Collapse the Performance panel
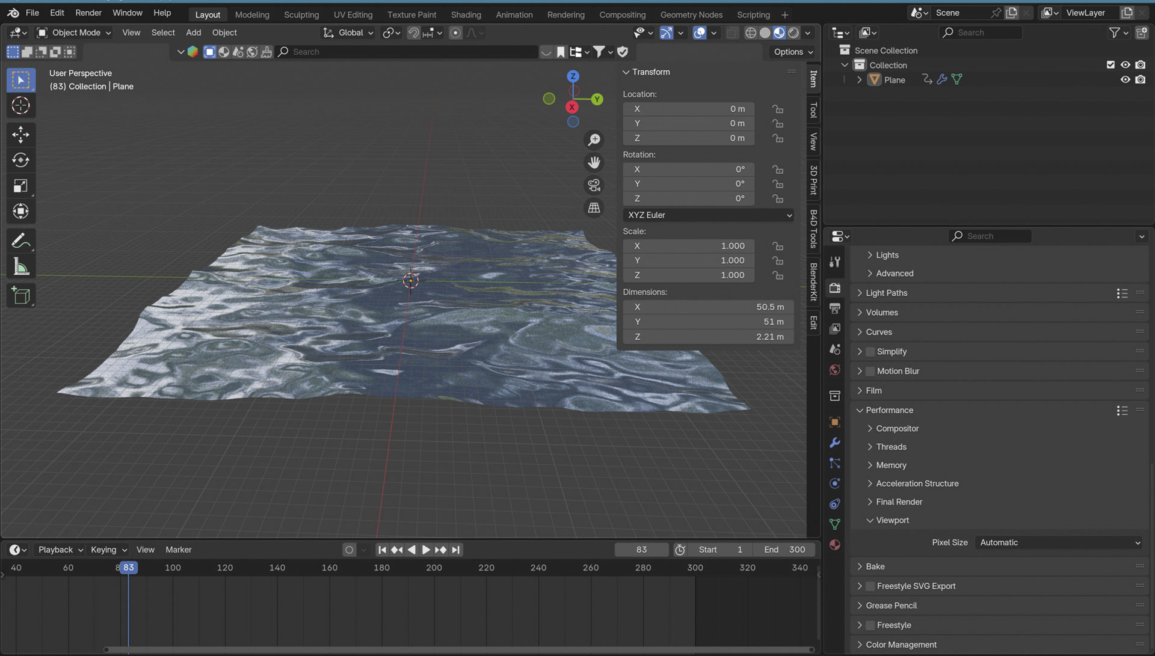Image resolution: width=1155 pixels, height=656 pixels. click(x=860, y=410)
